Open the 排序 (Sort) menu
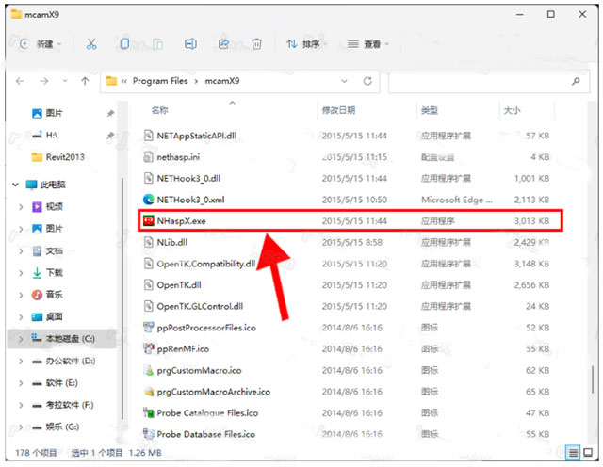Viewport: 603px width, 467px height. click(x=305, y=44)
